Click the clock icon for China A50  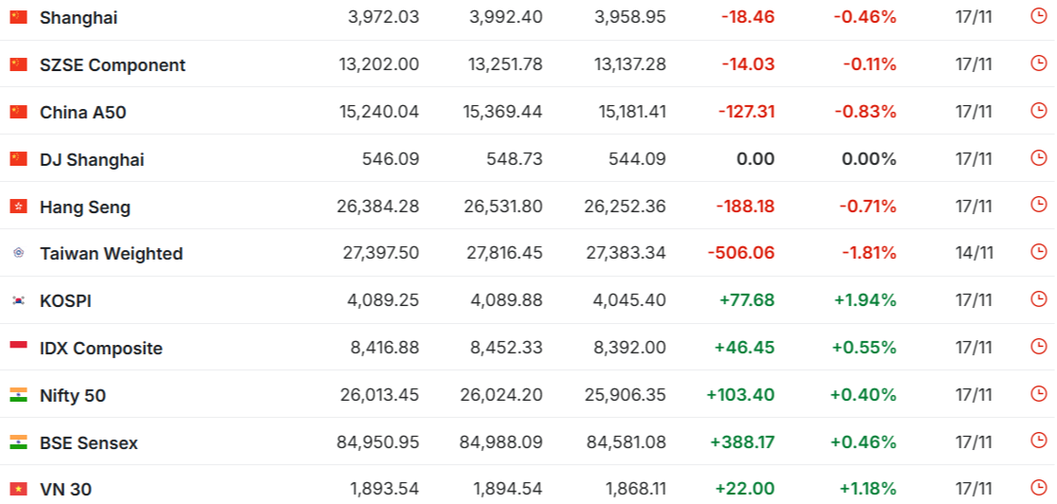tap(1038, 111)
